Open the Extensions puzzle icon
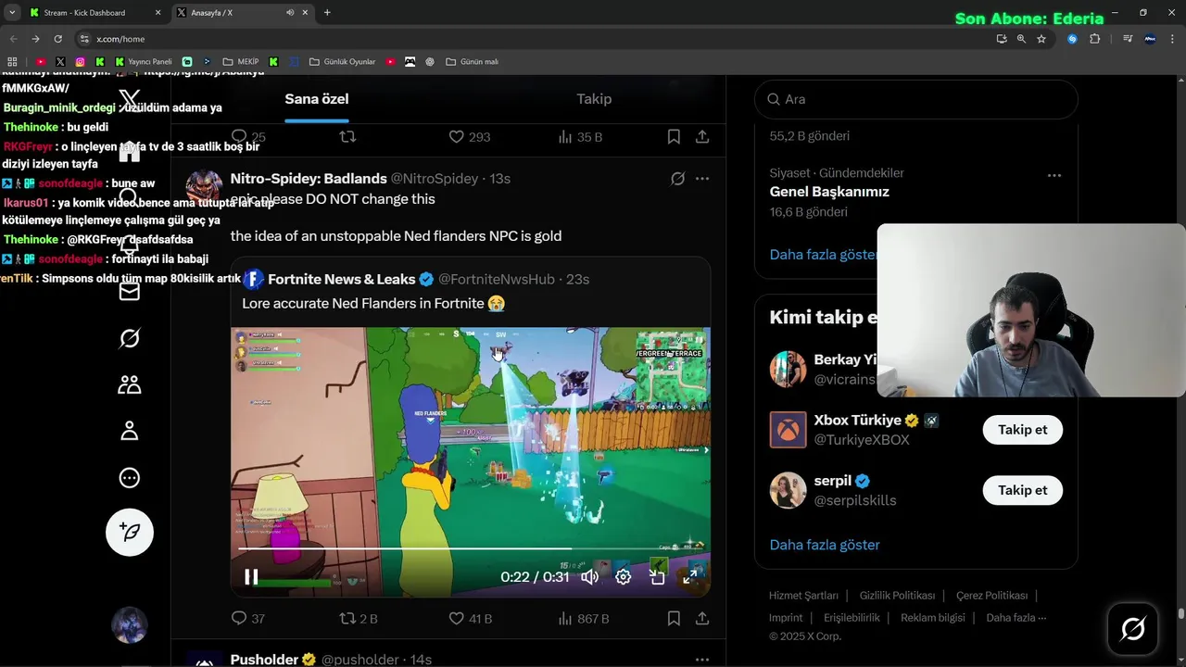Screen dimensions: 1186x667 tap(1094, 39)
